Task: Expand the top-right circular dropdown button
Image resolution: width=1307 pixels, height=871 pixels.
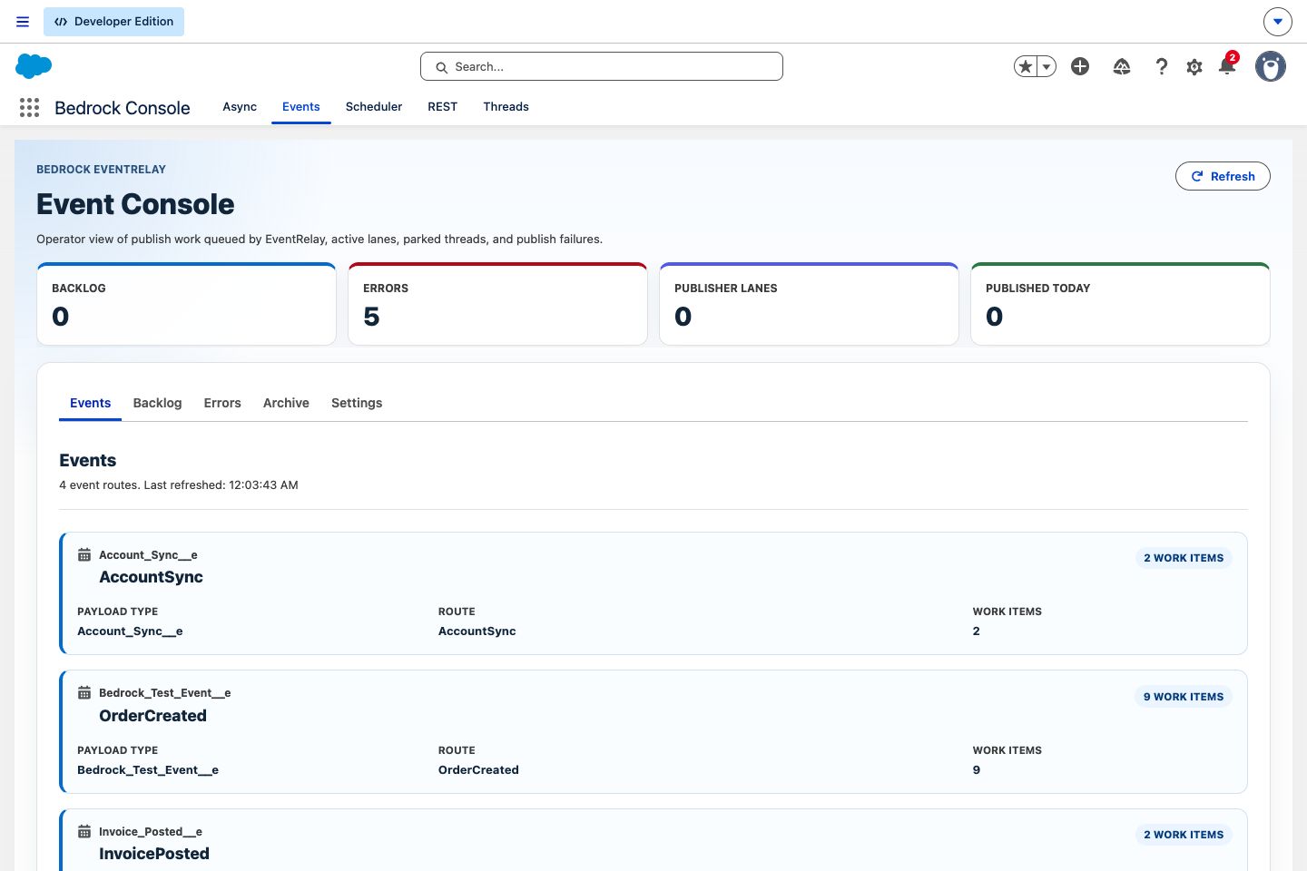Action: tap(1278, 22)
